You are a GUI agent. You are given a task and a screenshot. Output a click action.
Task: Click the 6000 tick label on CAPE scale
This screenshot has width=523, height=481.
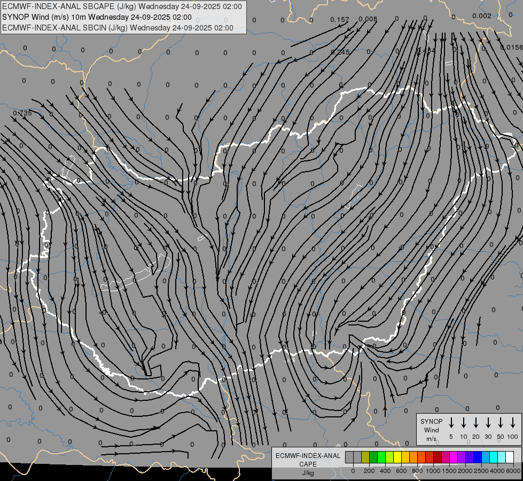(x=513, y=471)
